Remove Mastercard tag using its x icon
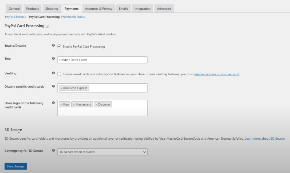This screenshot has width=290, height=173. [x=74, y=104]
